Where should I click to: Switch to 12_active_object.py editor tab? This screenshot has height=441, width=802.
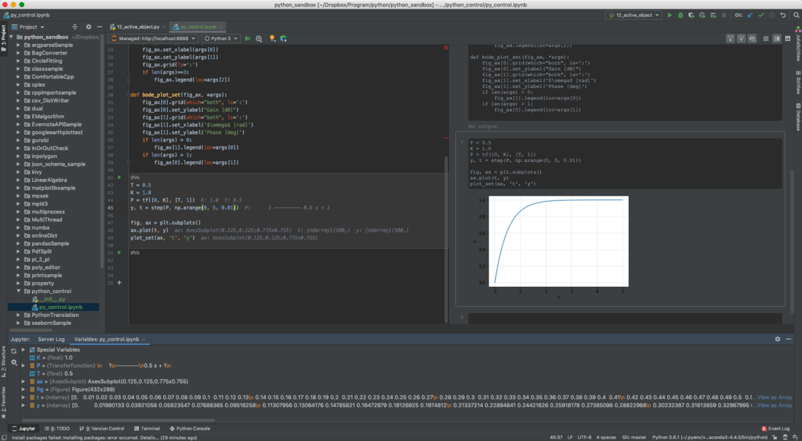coord(138,27)
